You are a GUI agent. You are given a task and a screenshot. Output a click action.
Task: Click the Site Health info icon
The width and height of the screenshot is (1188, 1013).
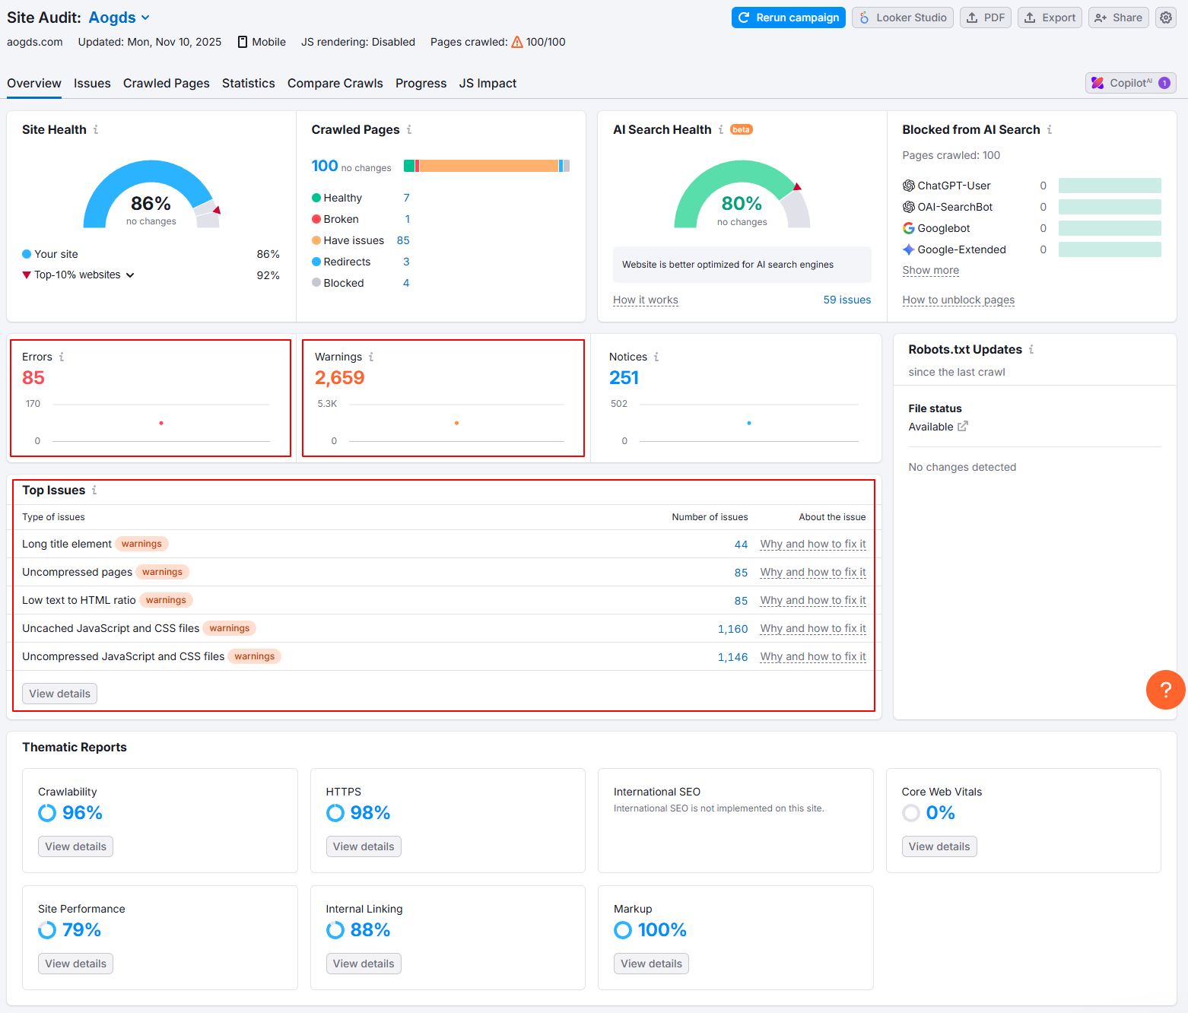point(96,130)
